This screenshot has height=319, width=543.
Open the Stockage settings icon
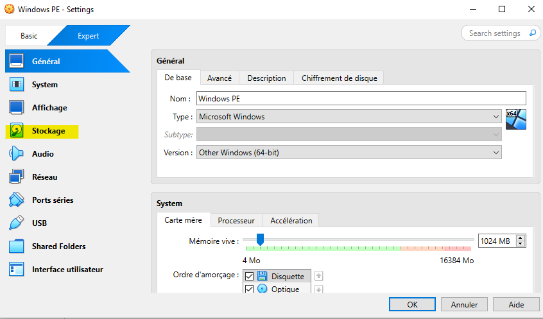[x=17, y=131]
